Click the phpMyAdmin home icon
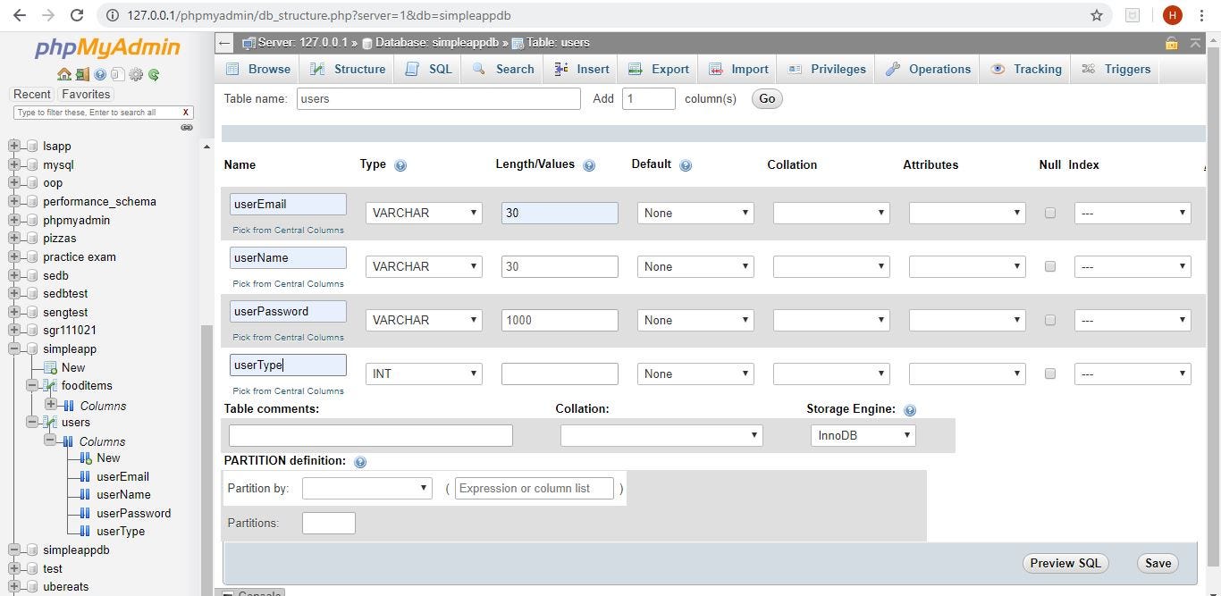 [63, 74]
